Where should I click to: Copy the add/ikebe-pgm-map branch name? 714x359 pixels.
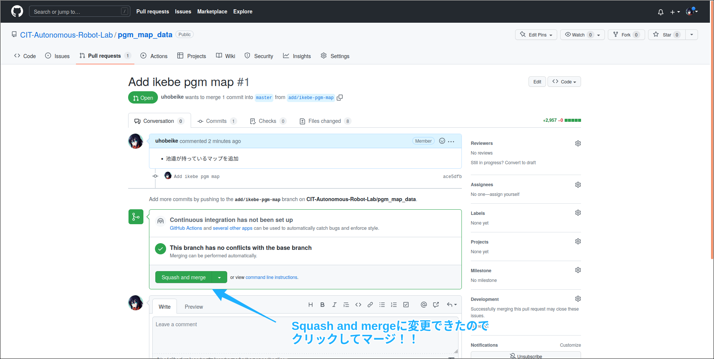point(339,97)
